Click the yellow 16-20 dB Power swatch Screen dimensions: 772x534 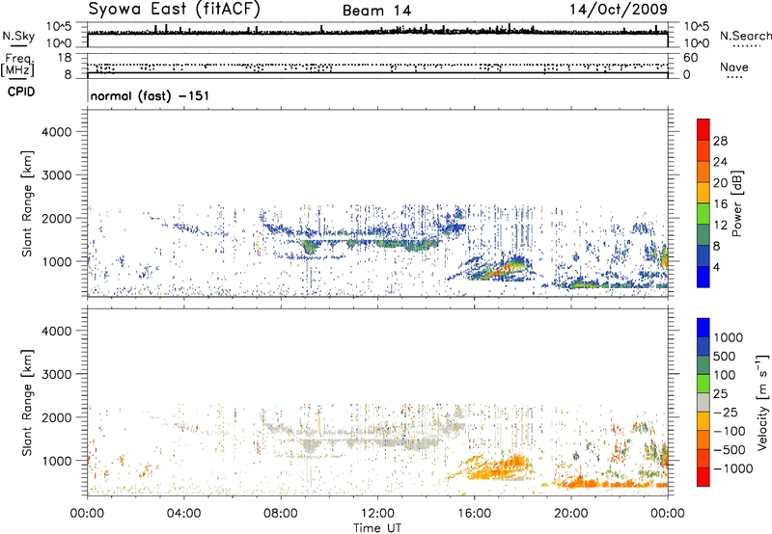point(703,192)
